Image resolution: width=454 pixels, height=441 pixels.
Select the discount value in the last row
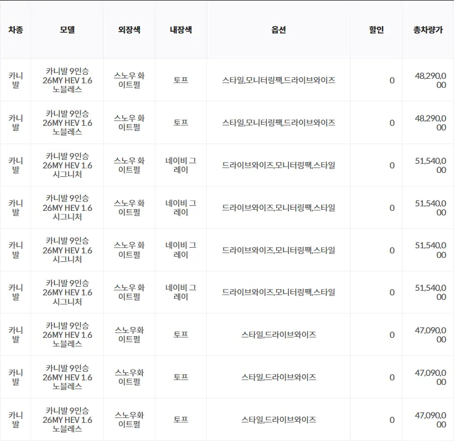(x=392, y=420)
